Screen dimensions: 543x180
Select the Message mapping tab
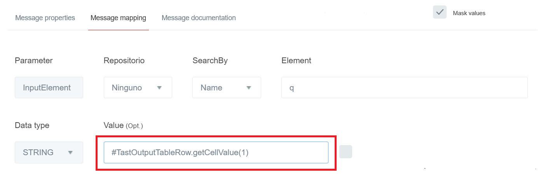(118, 18)
